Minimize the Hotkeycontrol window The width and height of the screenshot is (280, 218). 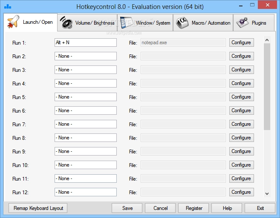coord(241,6)
